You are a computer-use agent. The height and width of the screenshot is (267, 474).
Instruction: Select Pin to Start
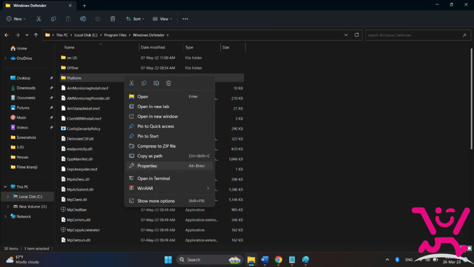169,136
